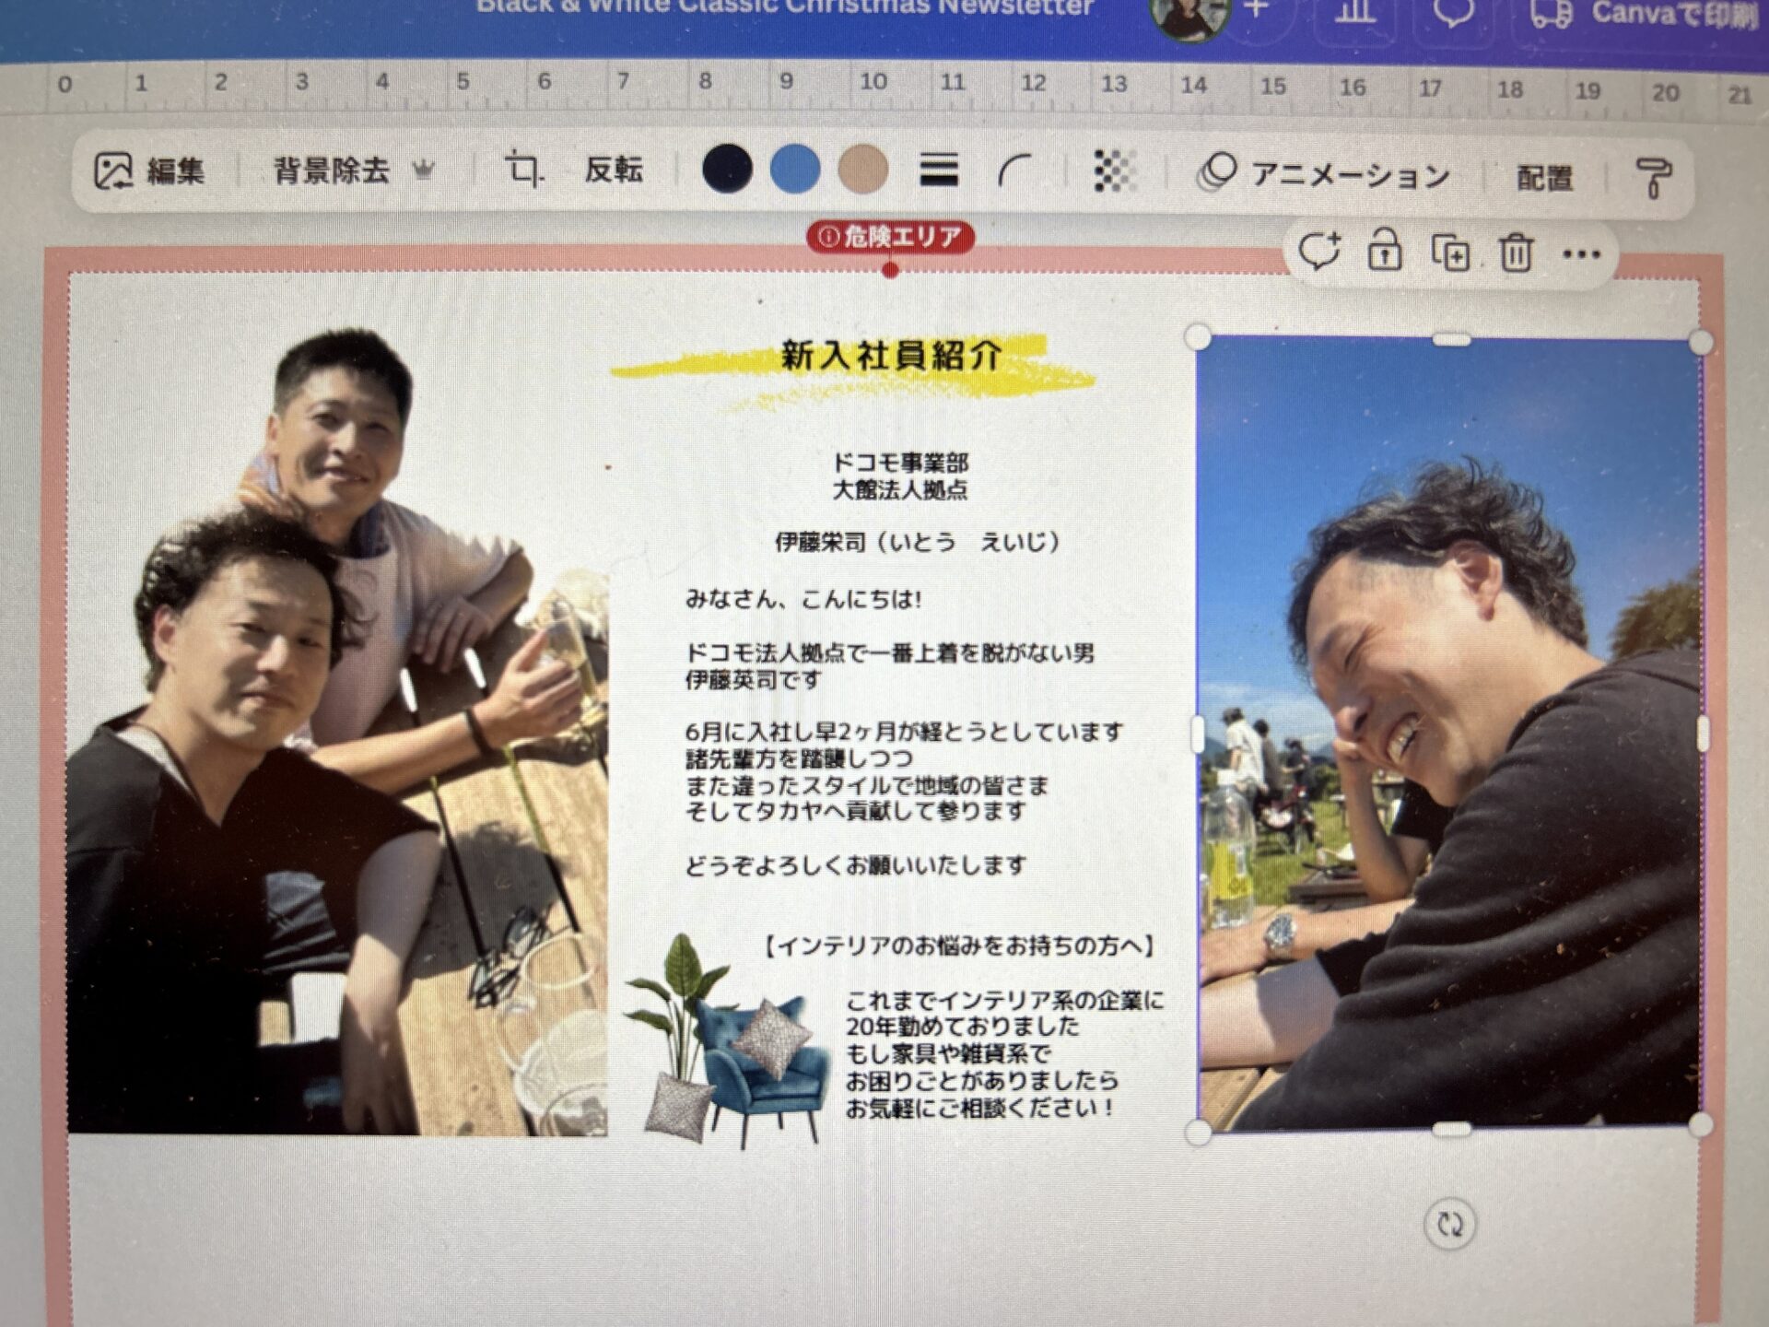Click the 危険エリア warning badge
1769x1327 pixels.
[890, 237]
